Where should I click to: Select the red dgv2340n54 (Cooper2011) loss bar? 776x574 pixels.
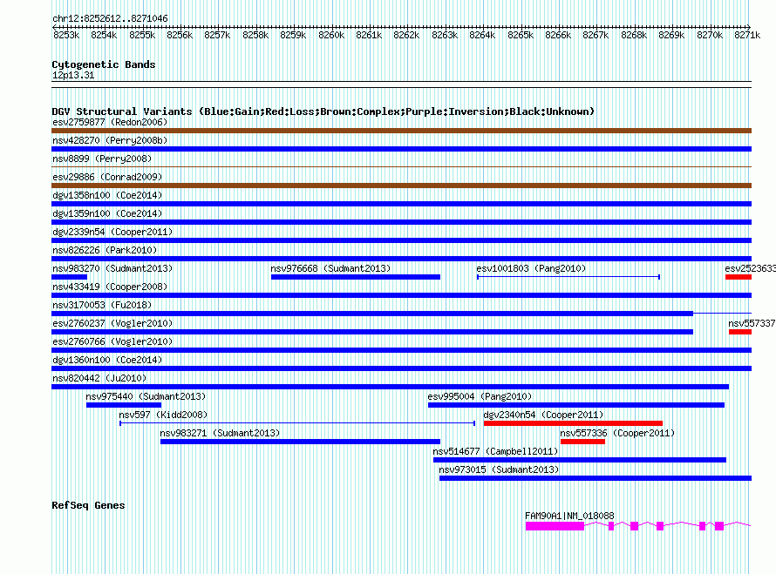[x=572, y=423]
